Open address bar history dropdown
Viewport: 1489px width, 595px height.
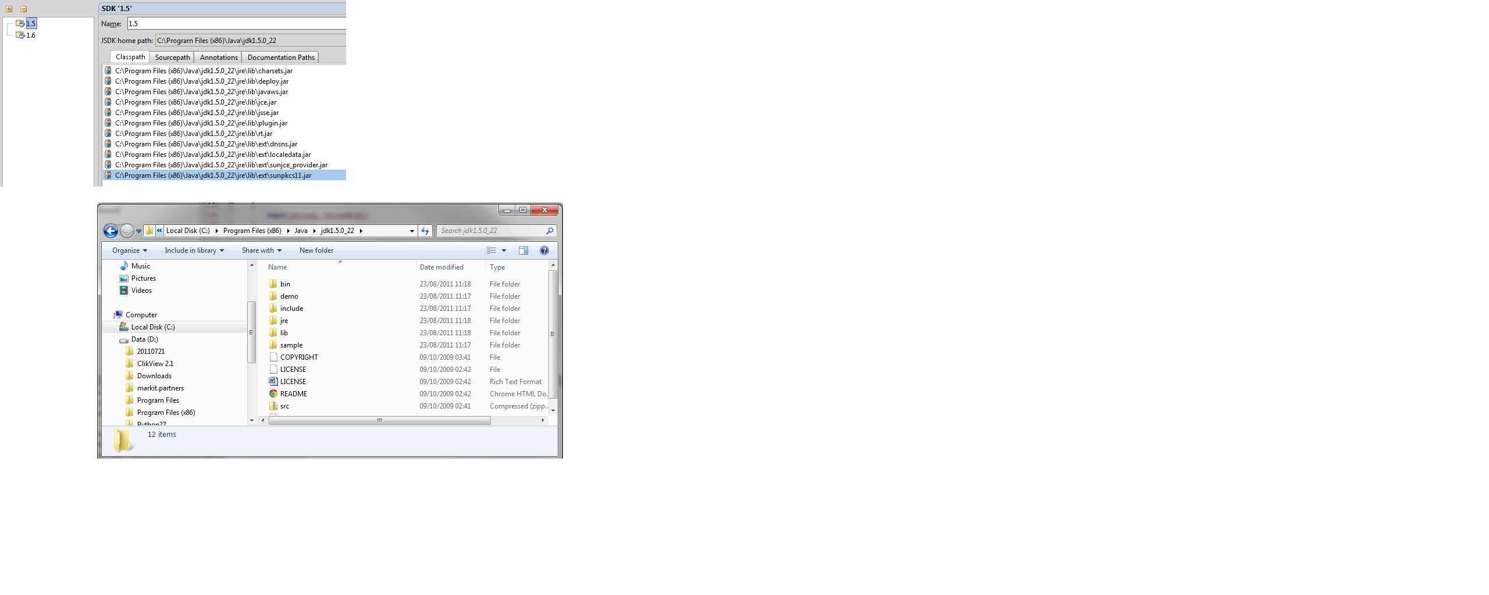412,231
